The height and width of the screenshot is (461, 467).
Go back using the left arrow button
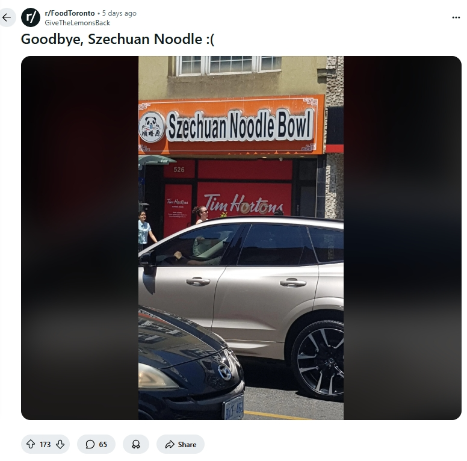tap(7, 17)
